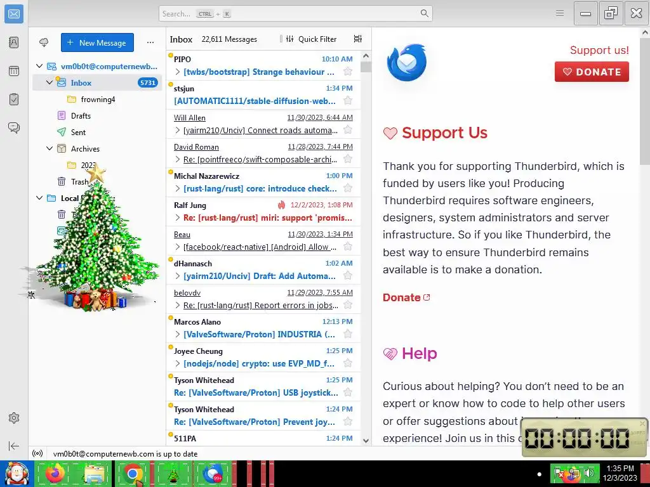Open Thunderbird Settings gear

14,418
